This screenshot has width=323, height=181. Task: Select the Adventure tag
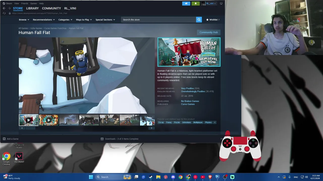click(186, 122)
